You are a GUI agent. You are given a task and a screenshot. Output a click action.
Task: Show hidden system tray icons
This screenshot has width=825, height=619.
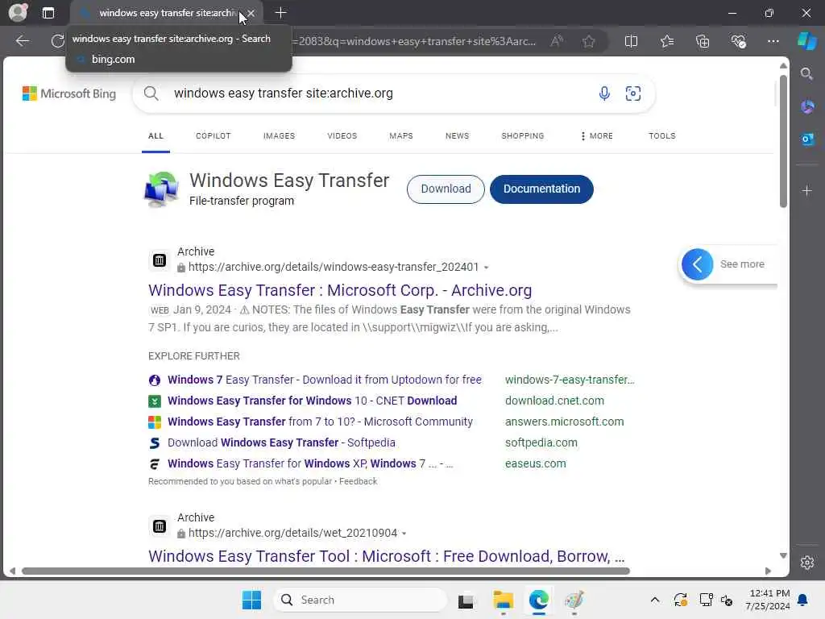click(654, 600)
